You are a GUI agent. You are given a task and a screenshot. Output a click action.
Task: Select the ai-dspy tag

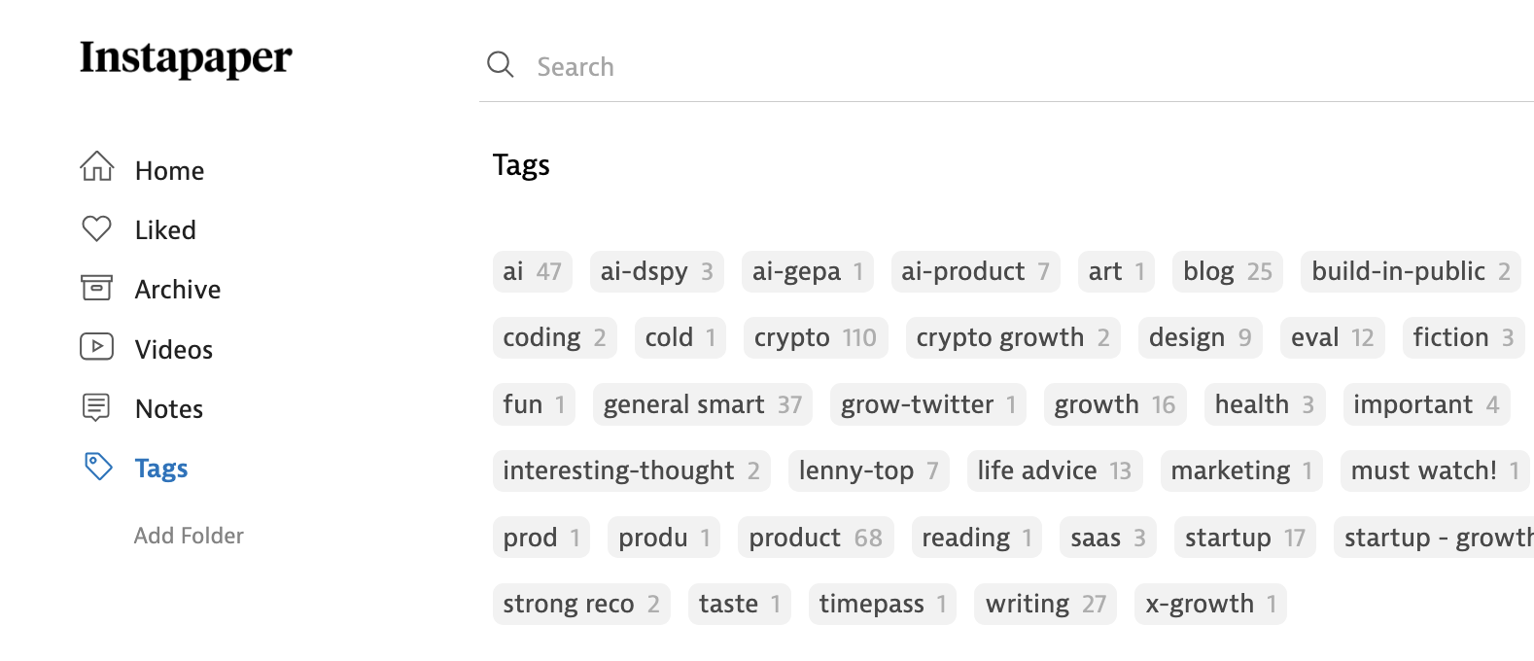coord(656,271)
